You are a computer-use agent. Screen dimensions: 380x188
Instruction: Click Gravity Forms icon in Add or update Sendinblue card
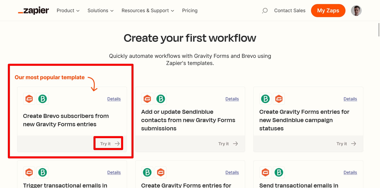(x=147, y=99)
